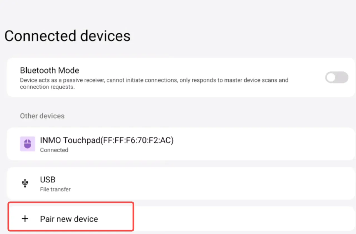Click the "Connected devices" page heading
Viewport: 356px width, 234px height.
coord(67,36)
